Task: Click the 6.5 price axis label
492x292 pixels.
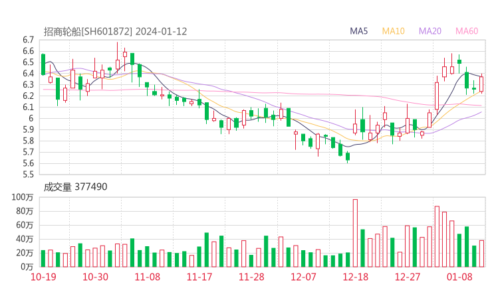Action: click(x=28, y=62)
